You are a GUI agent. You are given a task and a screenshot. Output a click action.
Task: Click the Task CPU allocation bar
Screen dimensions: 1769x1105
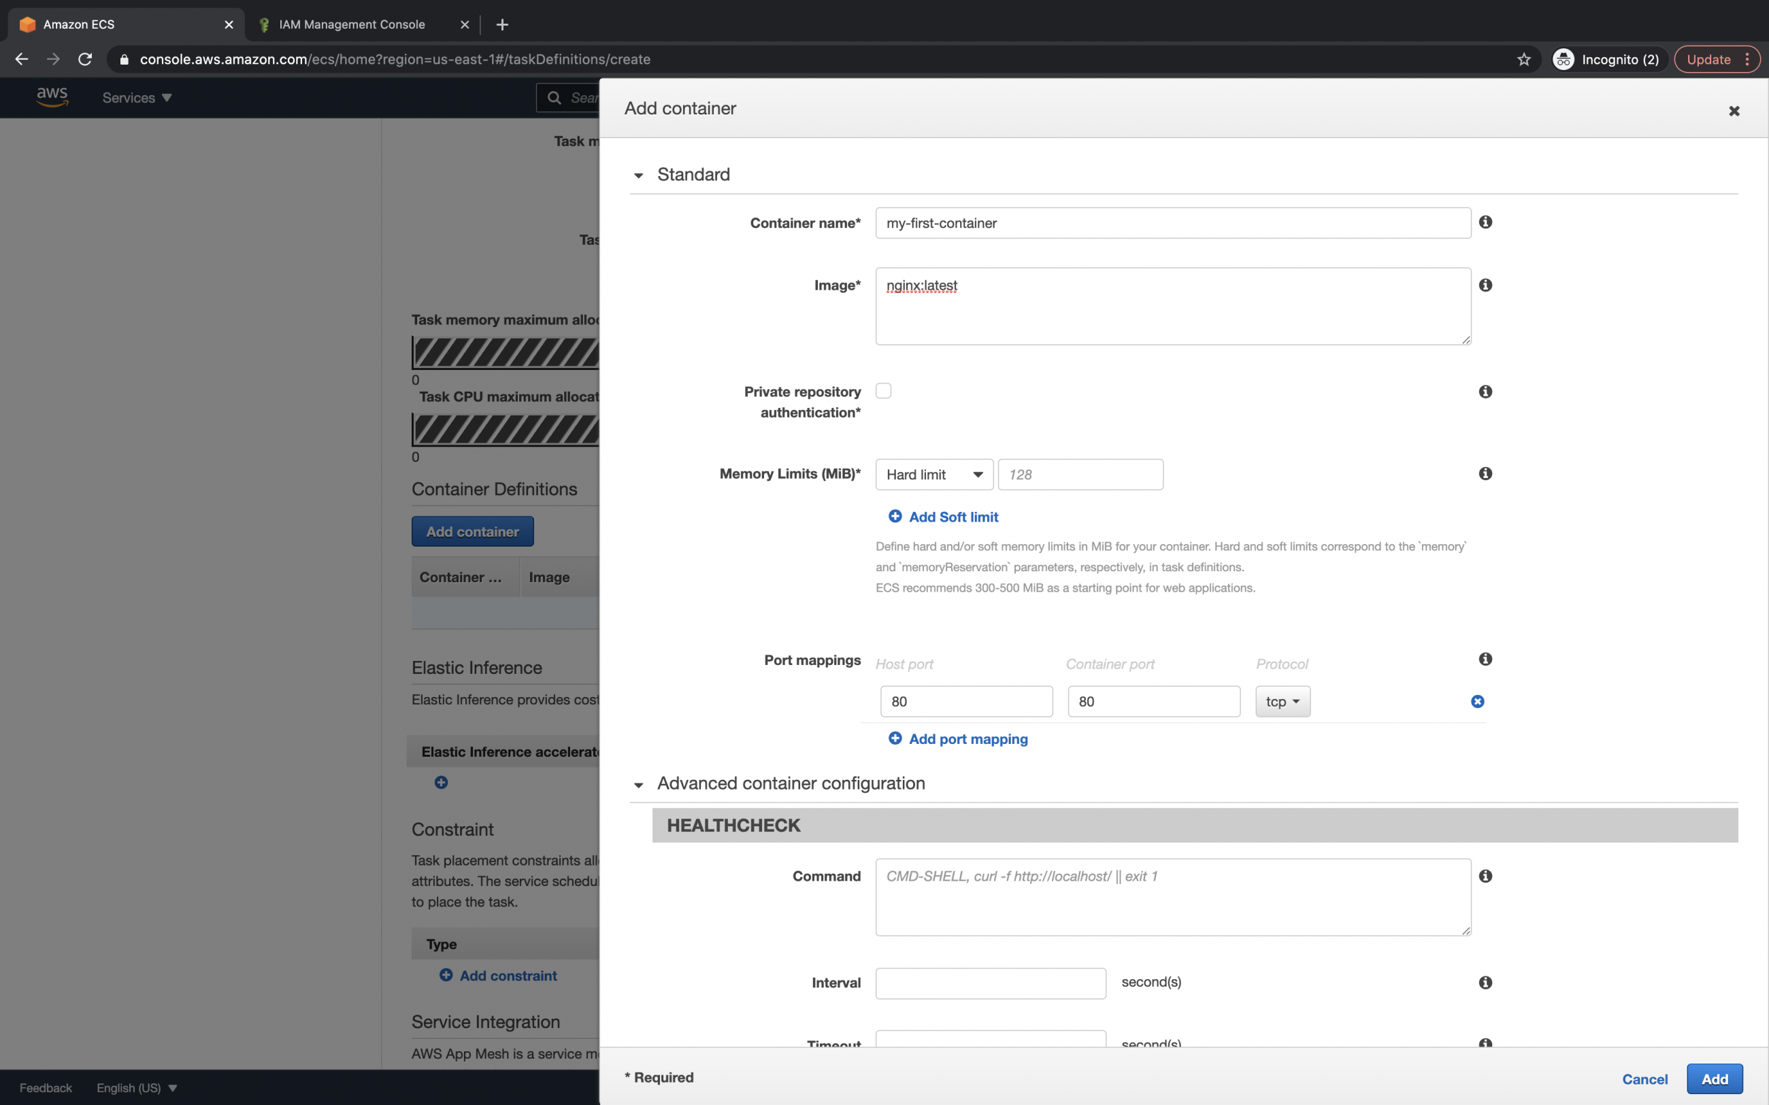coord(504,430)
